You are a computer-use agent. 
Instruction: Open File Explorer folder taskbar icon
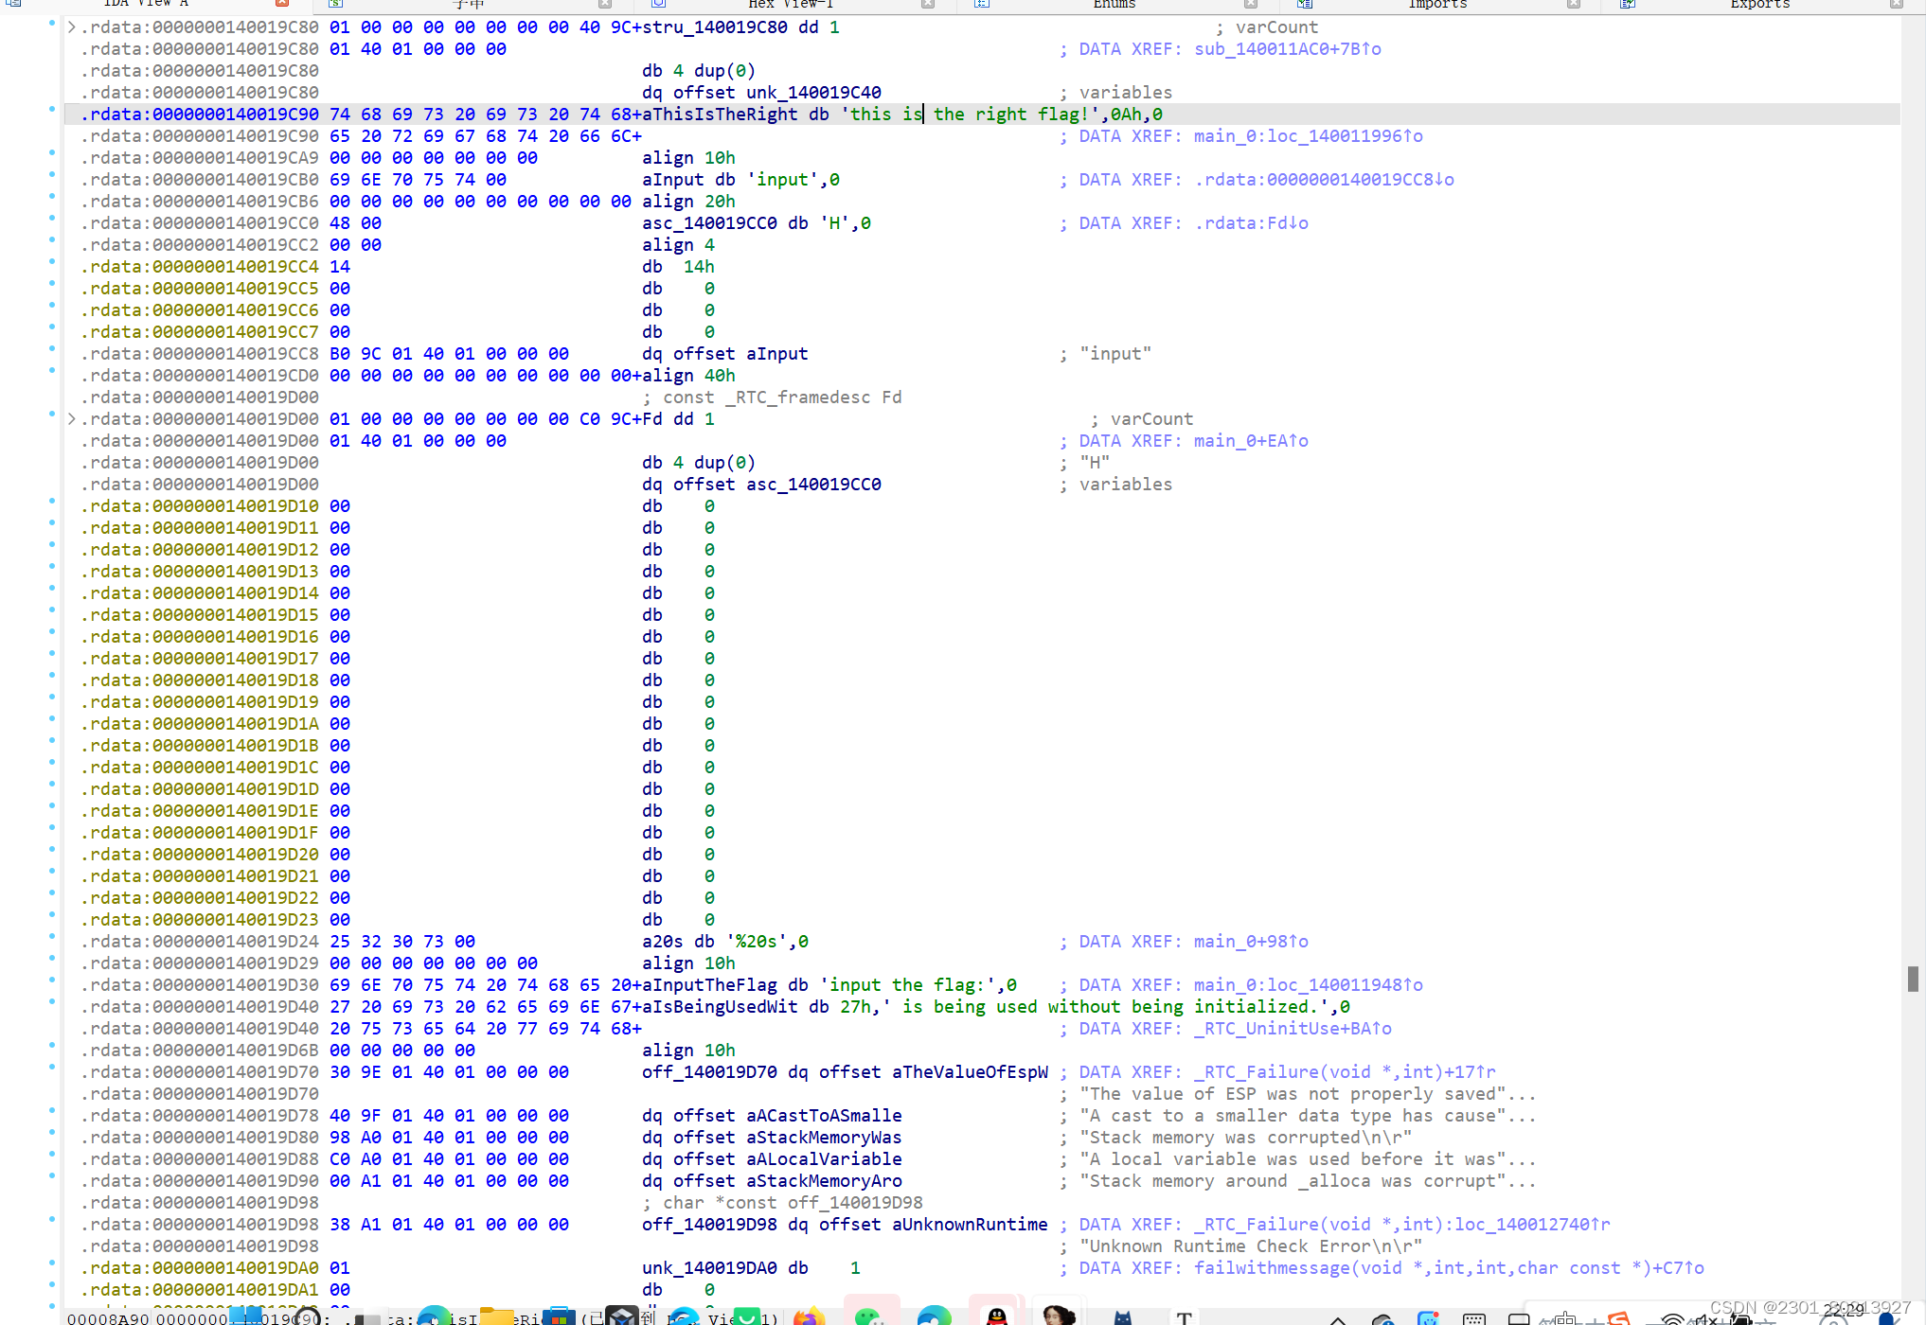click(496, 1316)
